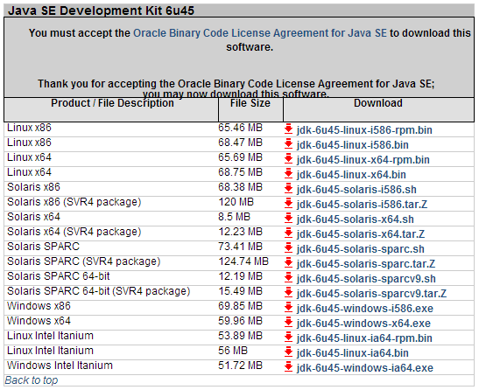
Task: Select the 68.38 MB file size value
Action: [240, 187]
